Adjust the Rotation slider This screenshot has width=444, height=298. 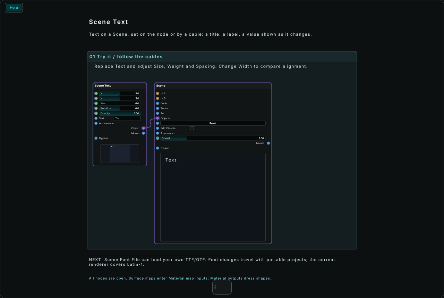[120, 108]
